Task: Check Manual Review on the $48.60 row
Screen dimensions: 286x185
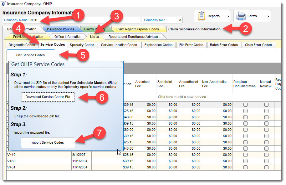Action: [x=267, y=117]
